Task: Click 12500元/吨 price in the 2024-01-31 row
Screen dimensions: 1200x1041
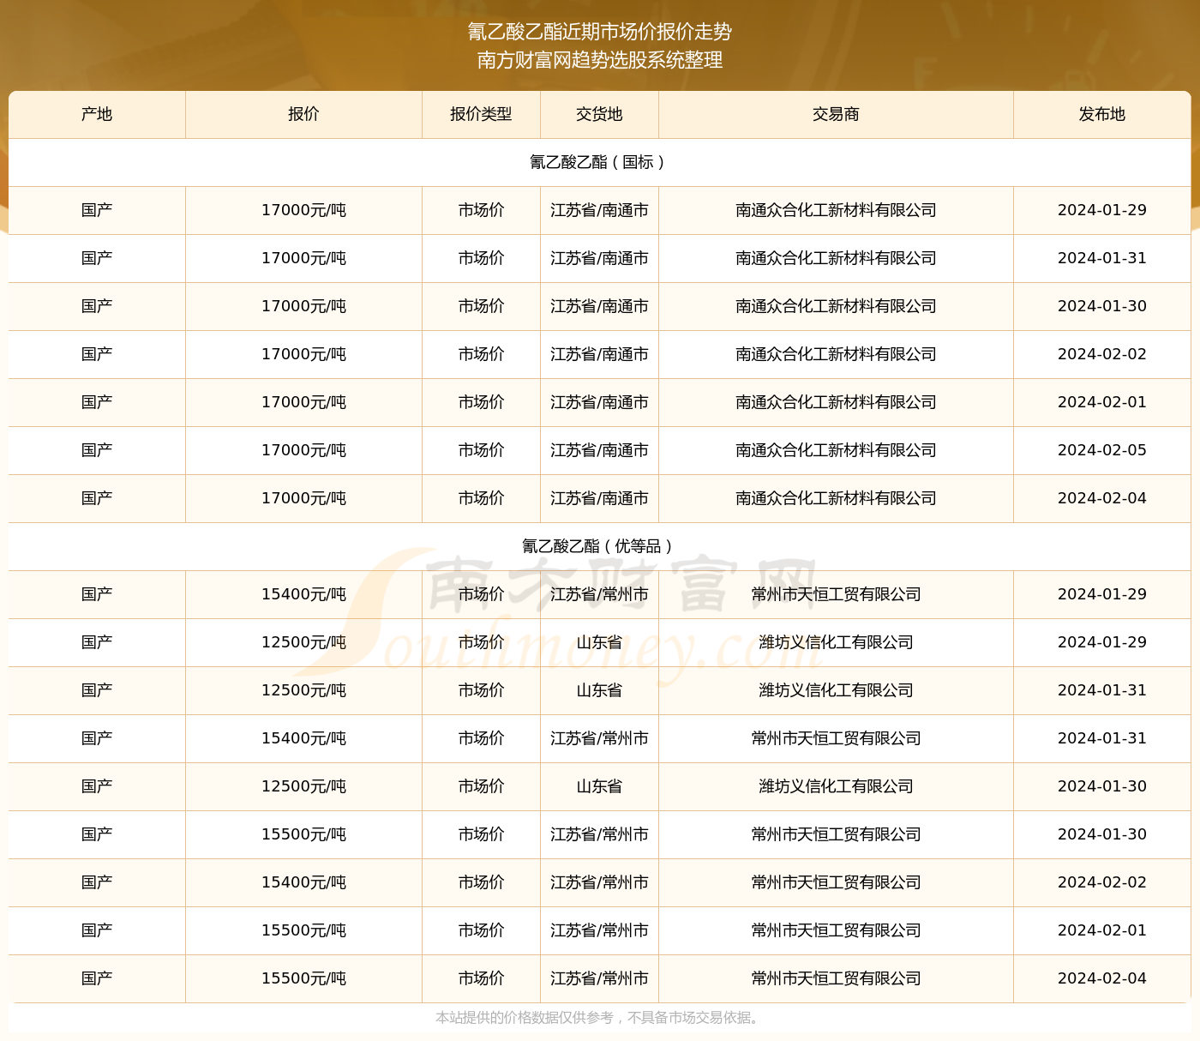Action: (303, 690)
